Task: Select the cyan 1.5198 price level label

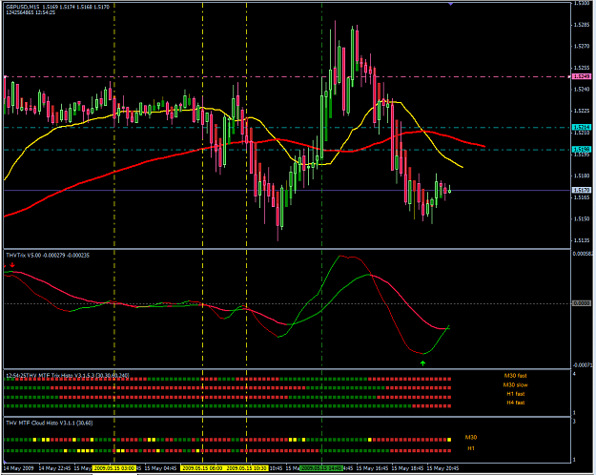Action: point(582,150)
